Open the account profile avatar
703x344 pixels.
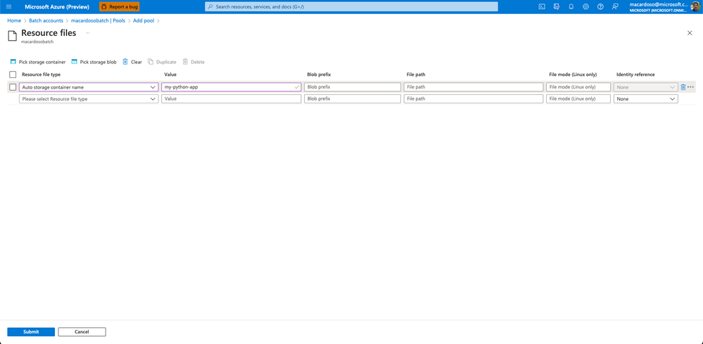(695, 7)
